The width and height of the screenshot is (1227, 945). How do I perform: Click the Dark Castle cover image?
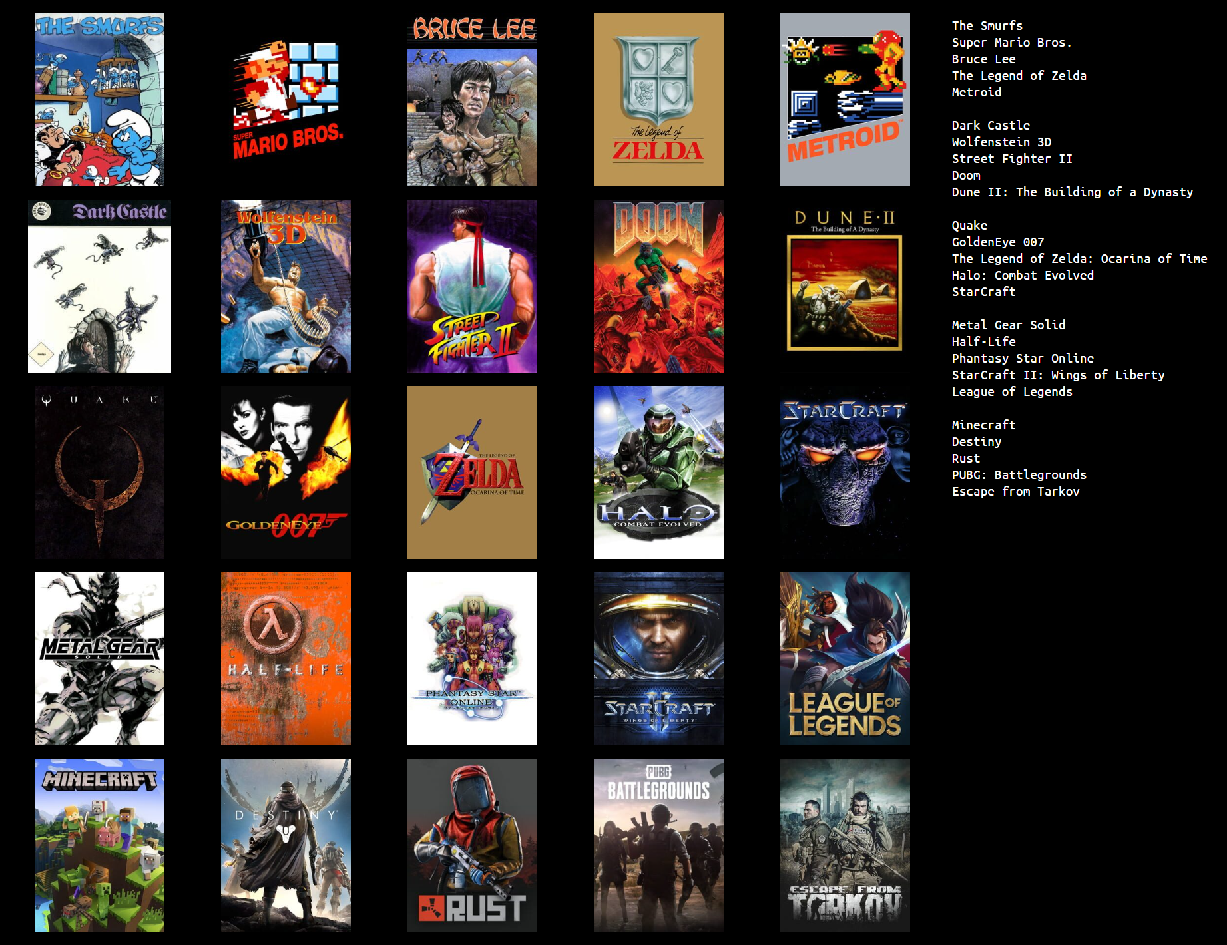(99, 286)
